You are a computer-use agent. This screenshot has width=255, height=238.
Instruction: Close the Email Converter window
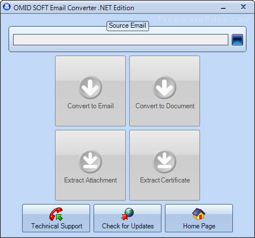point(243,7)
